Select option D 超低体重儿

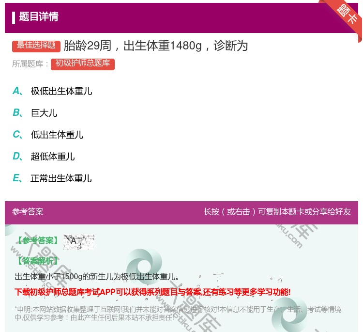44,157
